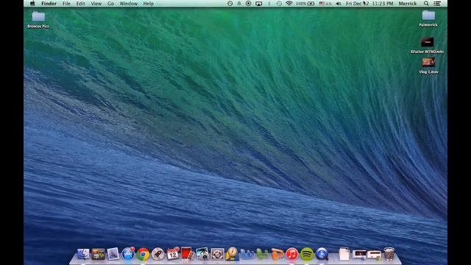
Task: Open the View menu
Action: 96,4
